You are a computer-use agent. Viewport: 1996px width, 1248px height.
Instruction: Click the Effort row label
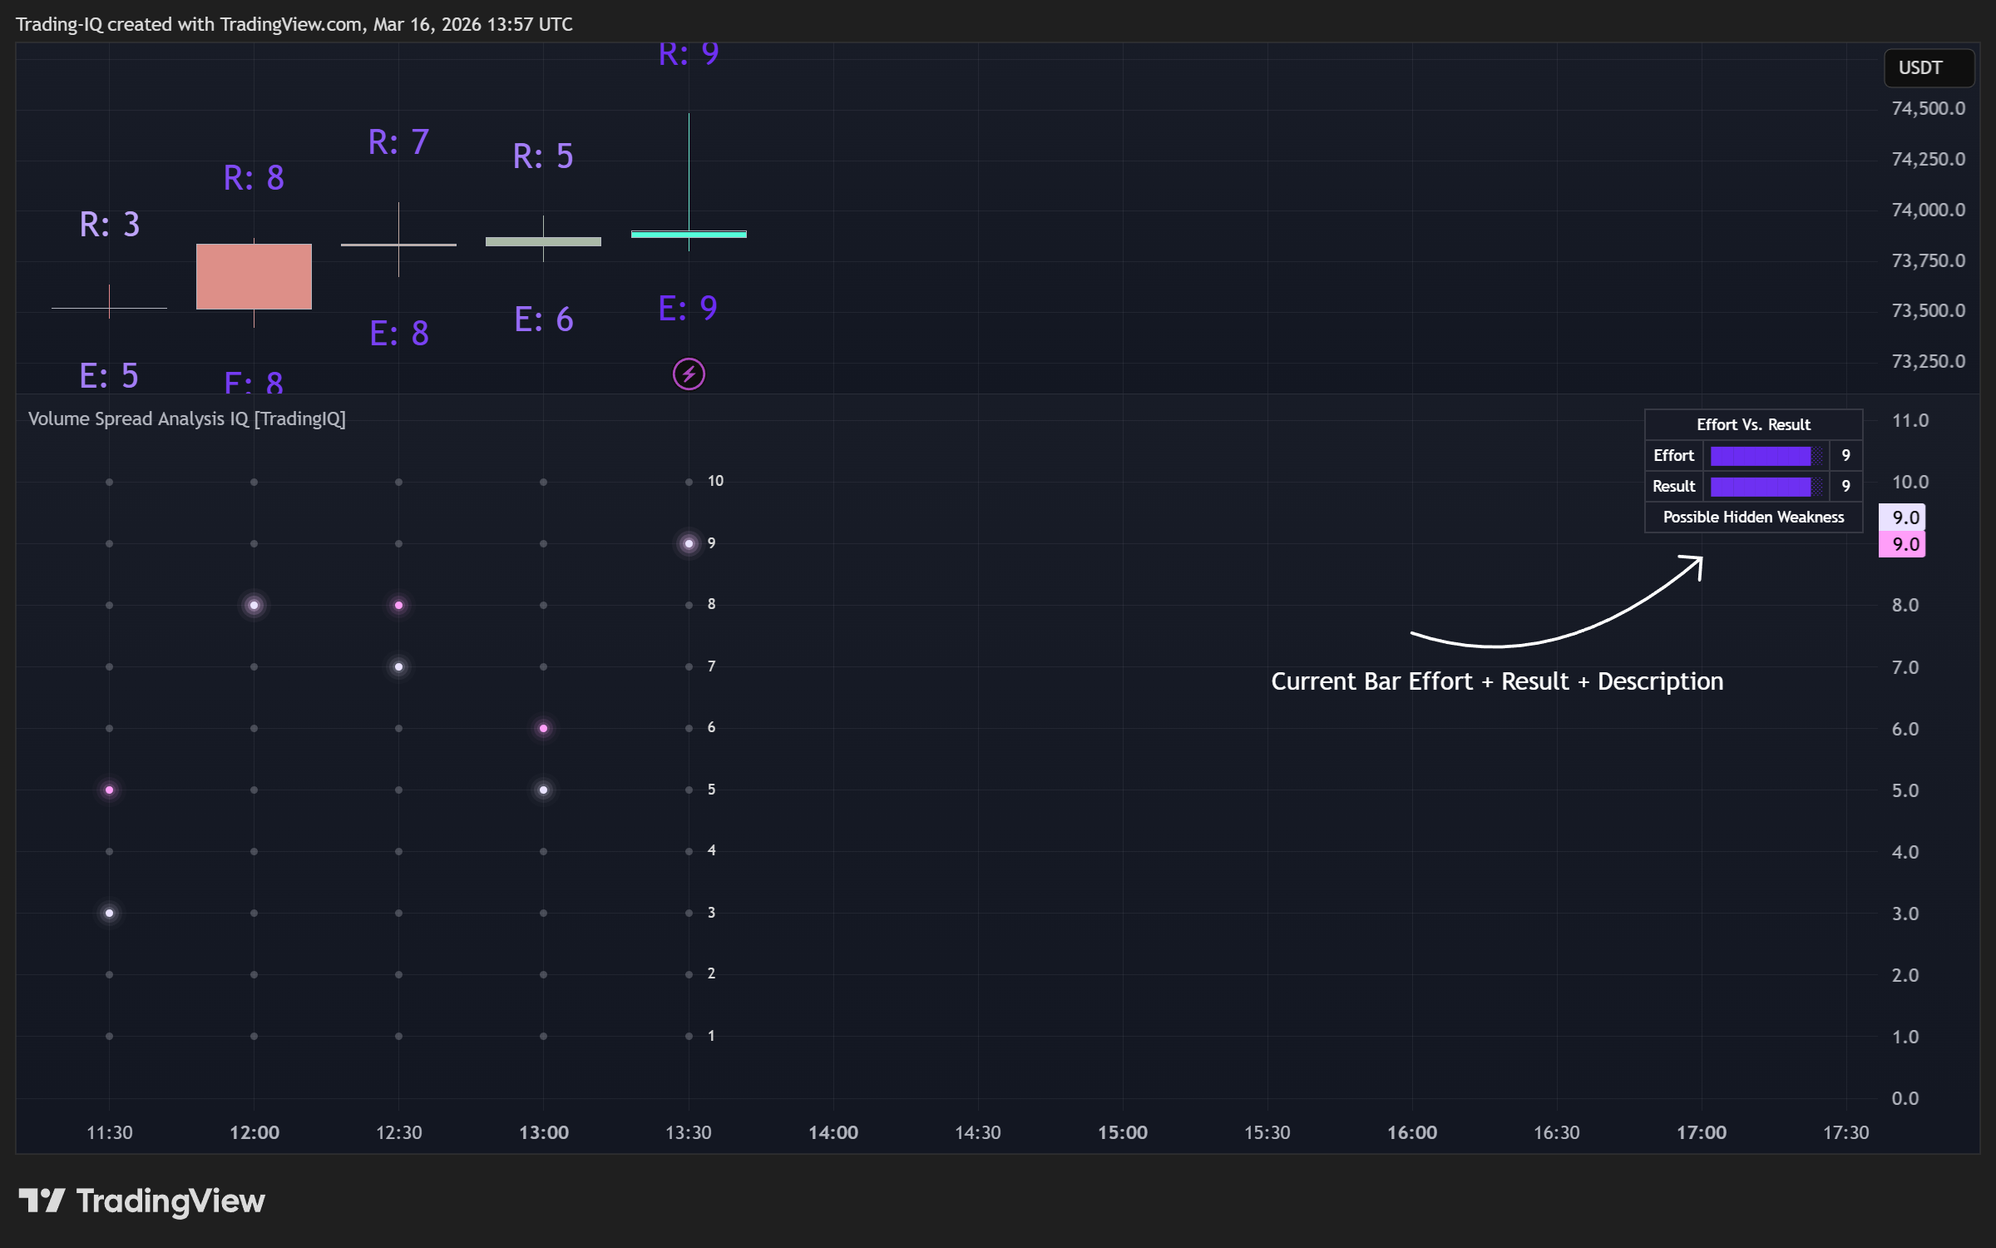tap(1673, 455)
